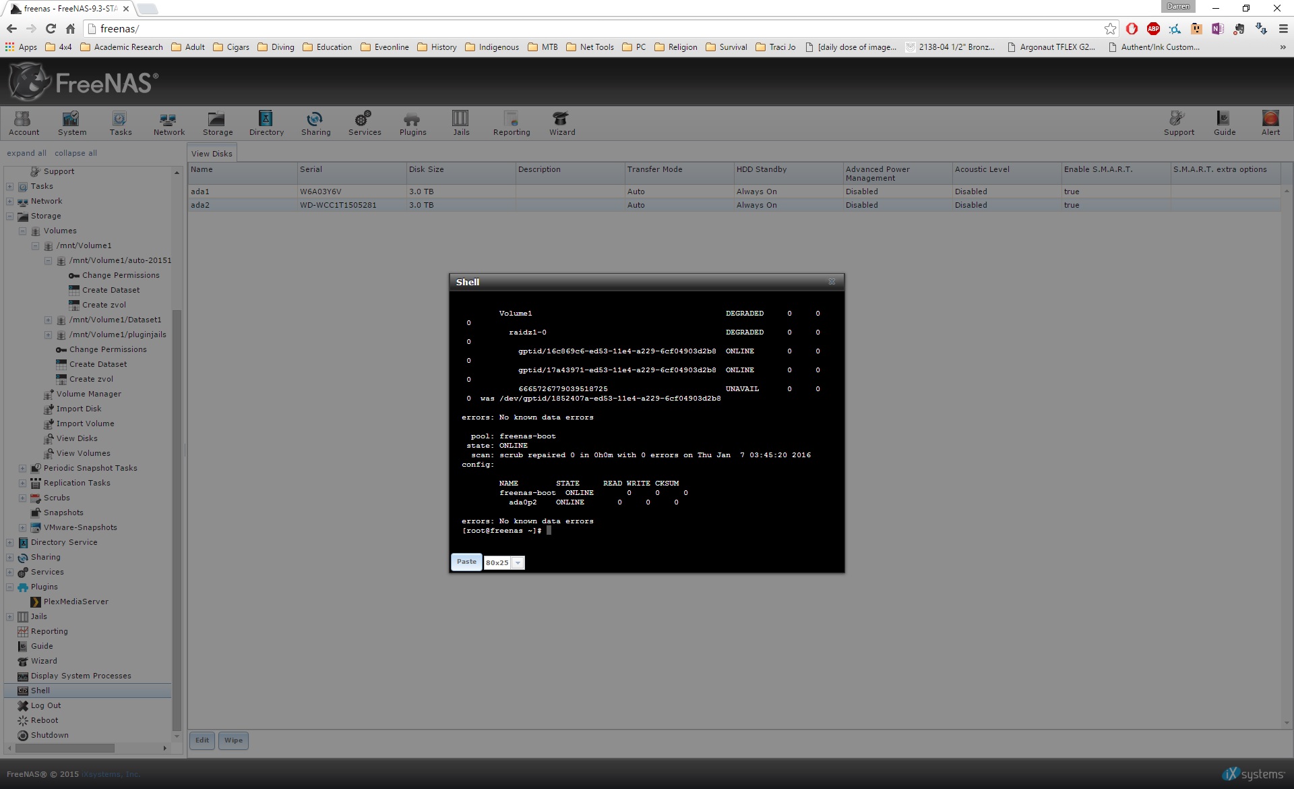Open the Directory toolbar icon
The height and width of the screenshot is (789, 1294).
tap(266, 123)
